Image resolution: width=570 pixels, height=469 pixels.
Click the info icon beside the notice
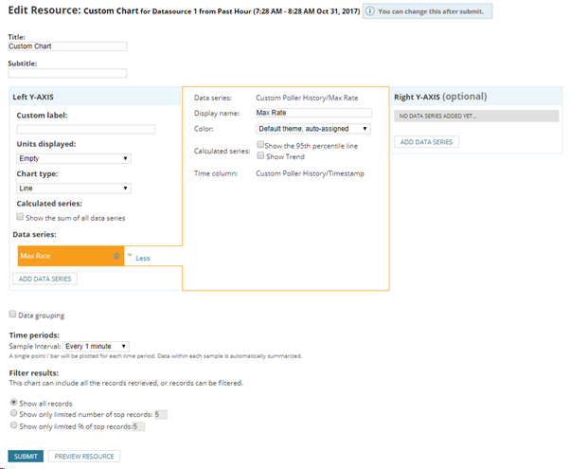click(x=369, y=11)
